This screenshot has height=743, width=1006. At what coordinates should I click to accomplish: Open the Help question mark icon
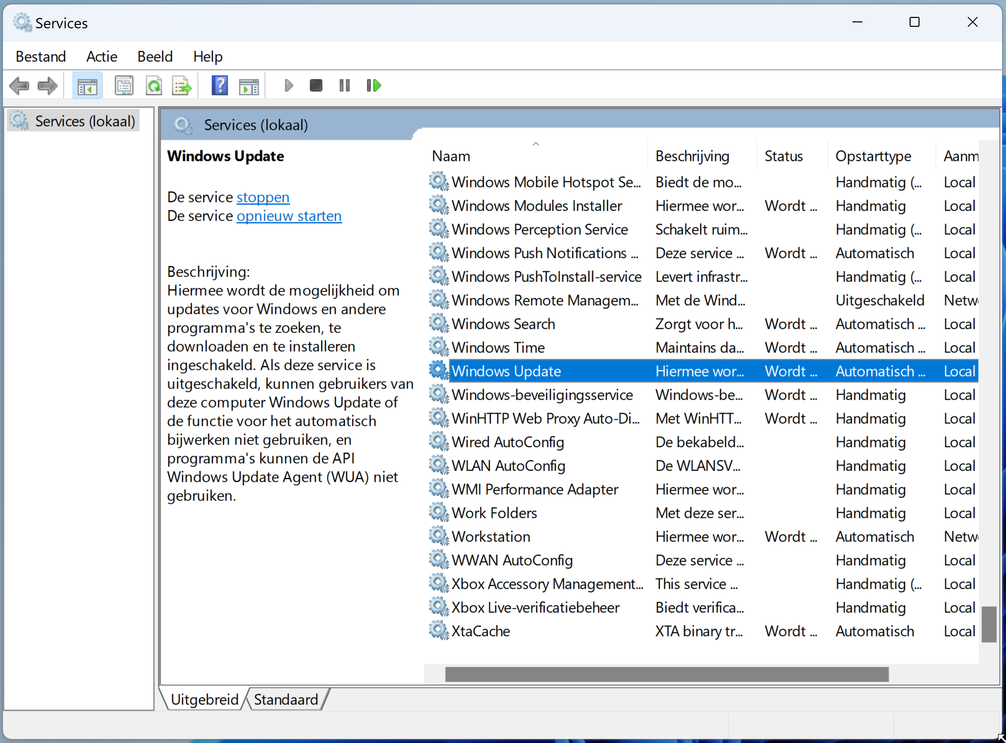tap(219, 86)
